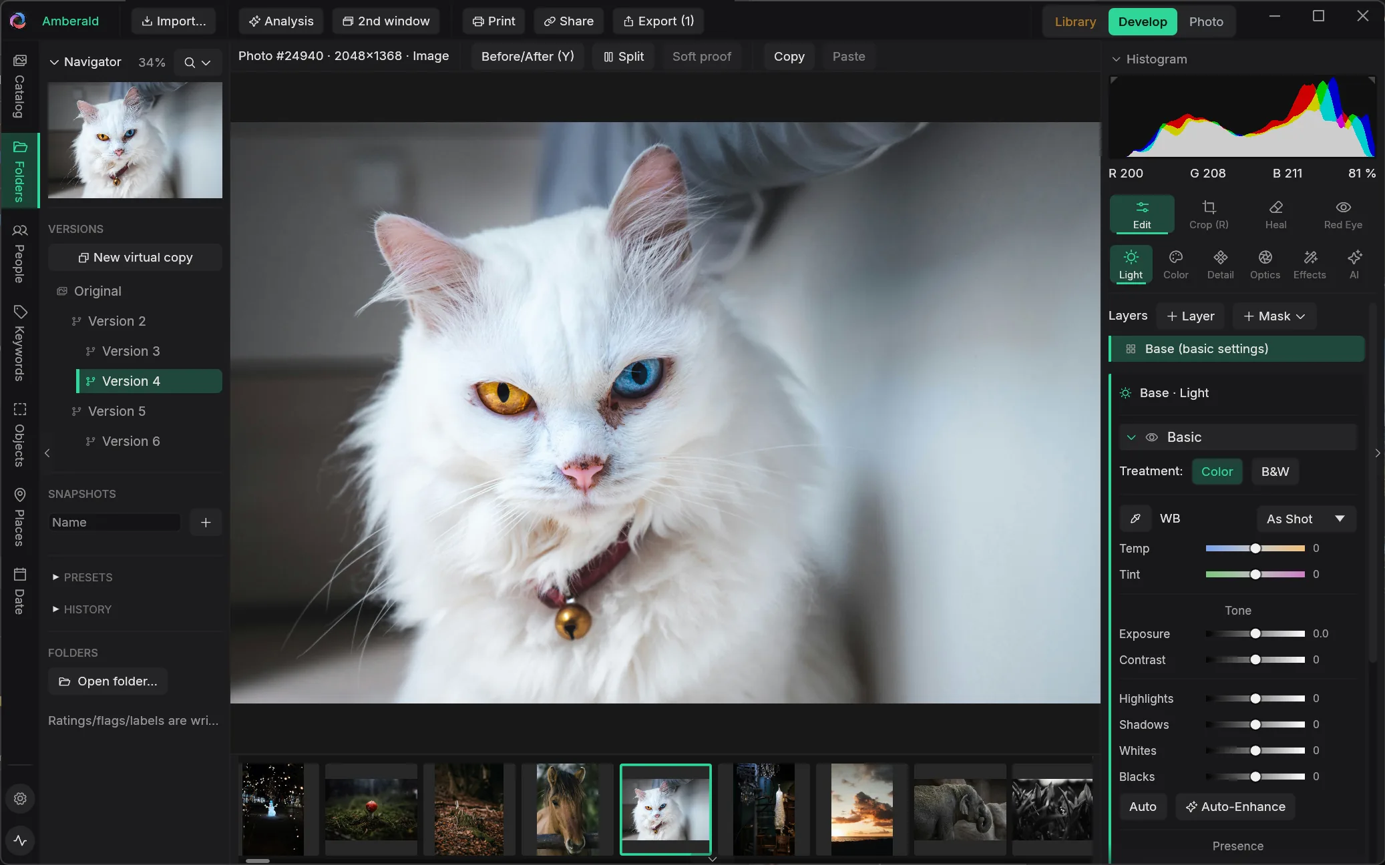This screenshot has height=865, width=1385.
Task: Adjust the Temp slider
Action: (x=1255, y=548)
